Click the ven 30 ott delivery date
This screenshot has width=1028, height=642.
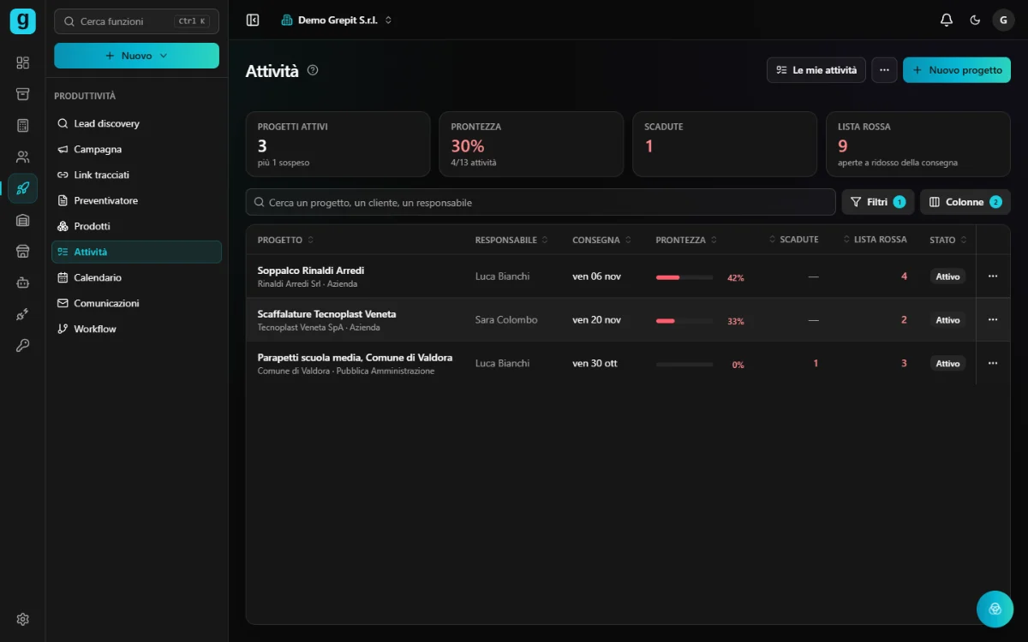click(595, 363)
